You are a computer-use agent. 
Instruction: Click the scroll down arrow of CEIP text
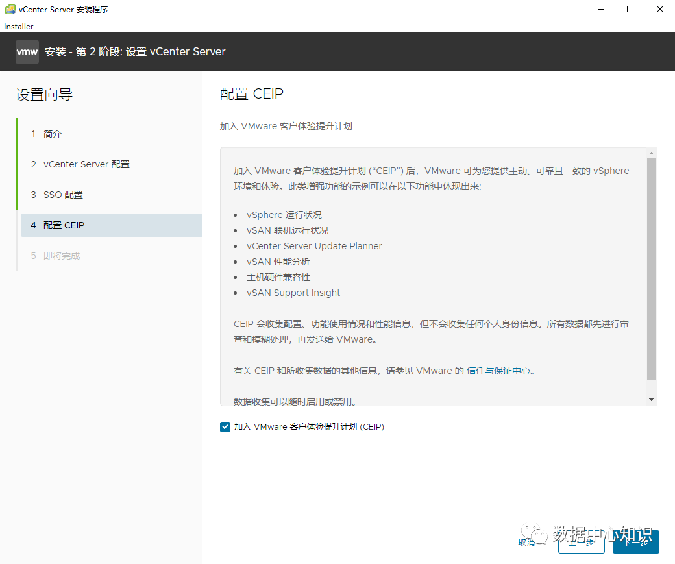(651, 400)
